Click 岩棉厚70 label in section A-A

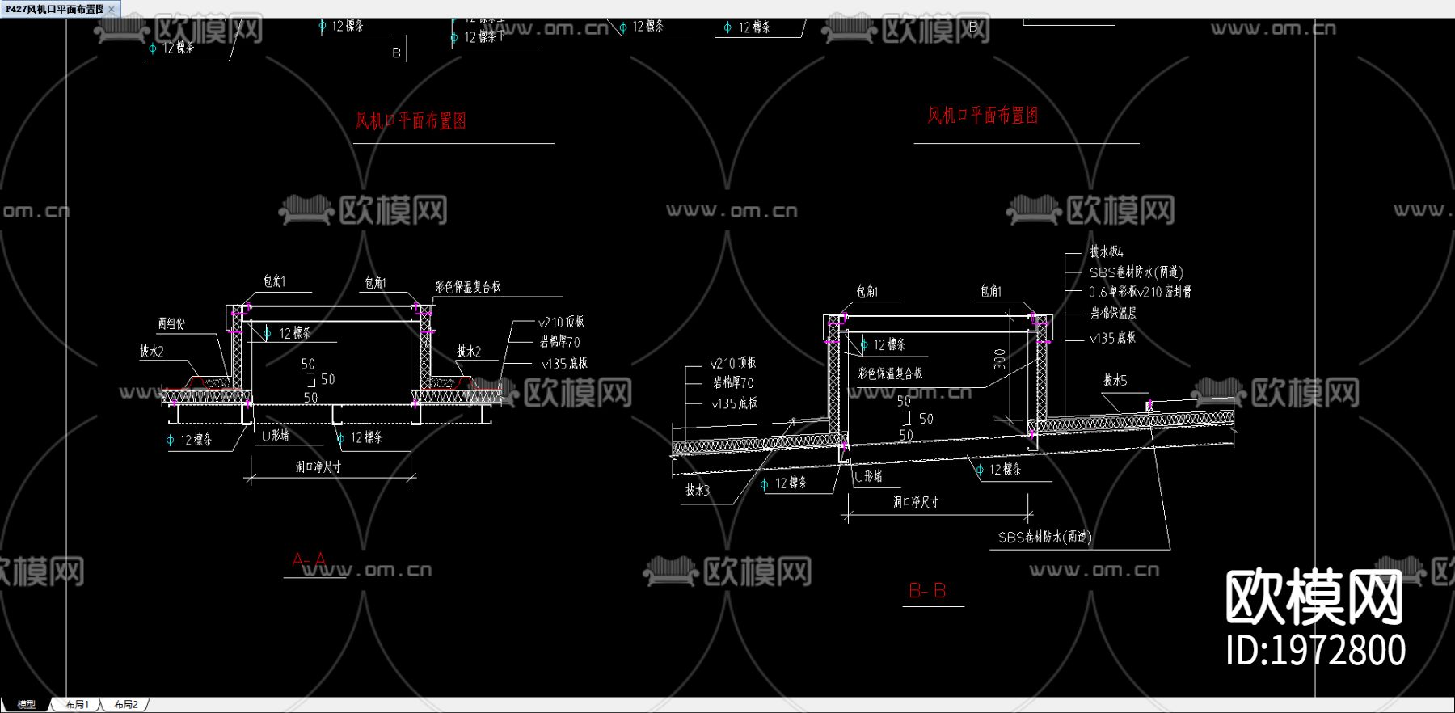[x=559, y=343]
